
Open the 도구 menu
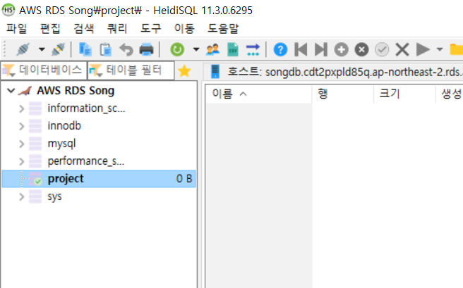pyautogui.click(x=151, y=29)
